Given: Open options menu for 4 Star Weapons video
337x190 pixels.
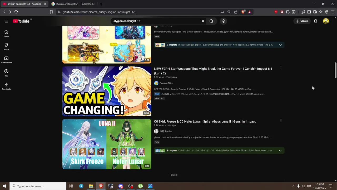Looking at the screenshot, I should [281, 68].
